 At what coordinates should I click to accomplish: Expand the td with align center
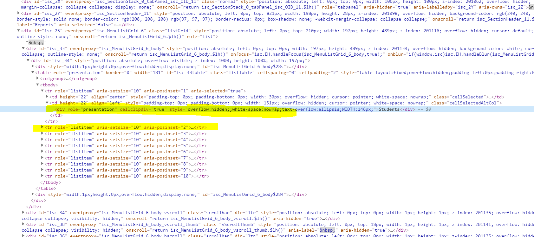[47, 97]
